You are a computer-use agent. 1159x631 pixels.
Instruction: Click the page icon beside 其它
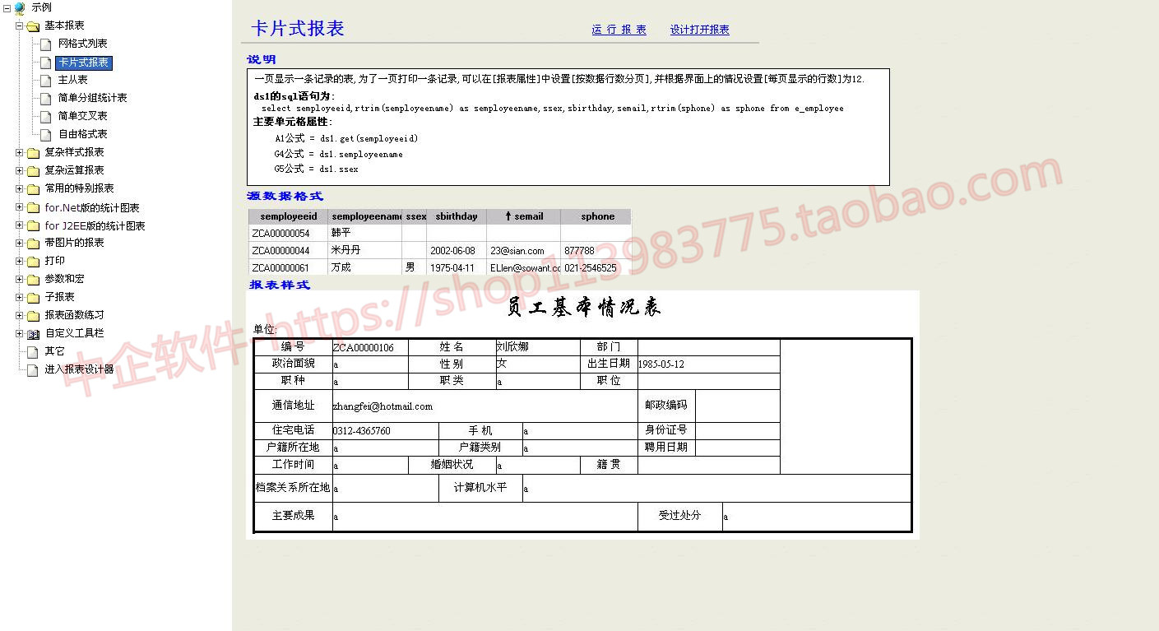tap(33, 351)
